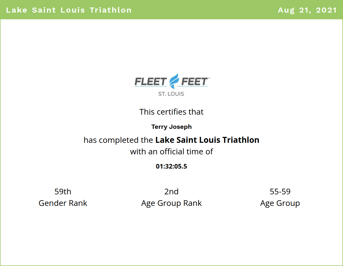Click the header title Lake Saint Louis Triathlon
This screenshot has height=266, width=343.
point(69,10)
